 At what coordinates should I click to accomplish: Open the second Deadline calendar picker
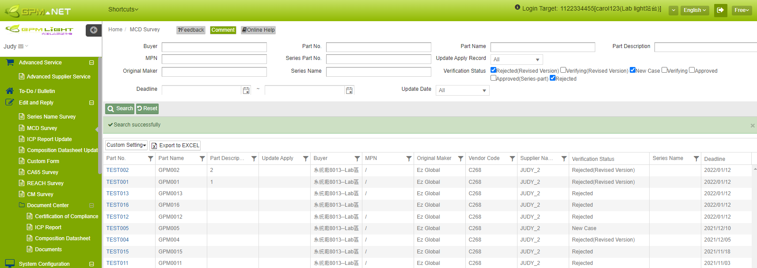coord(349,90)
